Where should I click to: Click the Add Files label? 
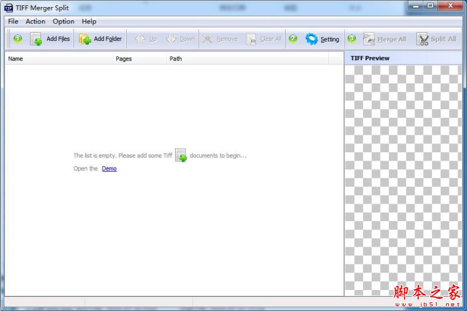[x=58, y=39]
